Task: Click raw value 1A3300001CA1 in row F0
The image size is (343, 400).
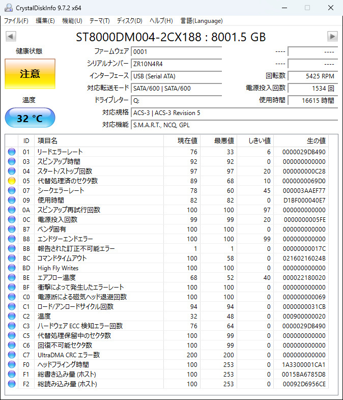Action: tap(303, 364)
